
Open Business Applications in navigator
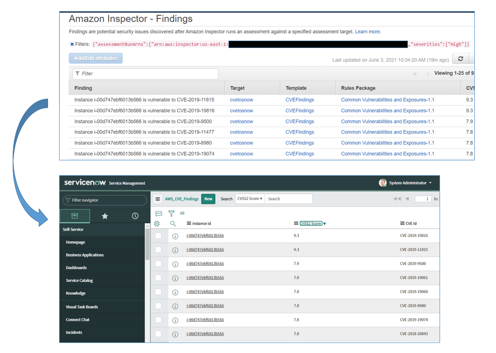coord(85,255)
